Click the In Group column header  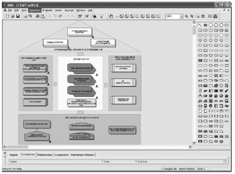pyautogui.click(x=180, y=162)
